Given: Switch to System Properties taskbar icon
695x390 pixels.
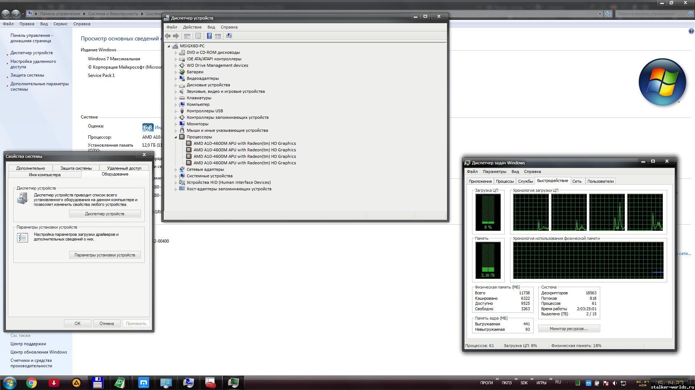Looking at the screenshot, I should tap(189, 383).
